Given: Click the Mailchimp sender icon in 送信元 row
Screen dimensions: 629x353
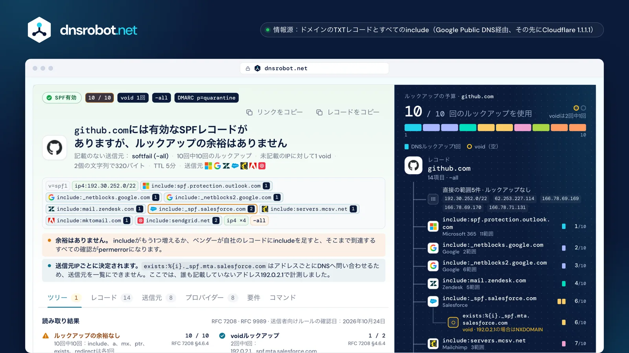Looking at the screenshot, I should [244, 166].
